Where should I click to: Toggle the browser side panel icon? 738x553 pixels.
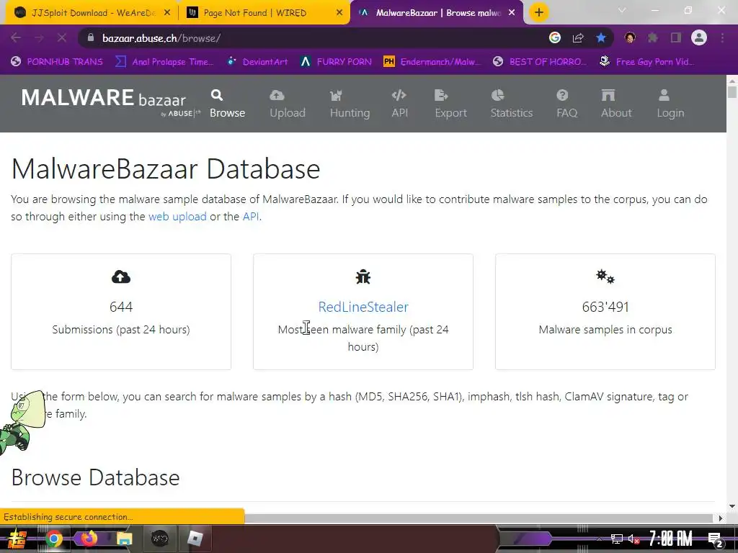[676, 37]
